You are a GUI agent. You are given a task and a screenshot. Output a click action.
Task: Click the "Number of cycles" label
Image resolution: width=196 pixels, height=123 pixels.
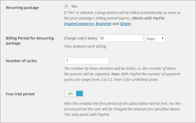[21, 61]
